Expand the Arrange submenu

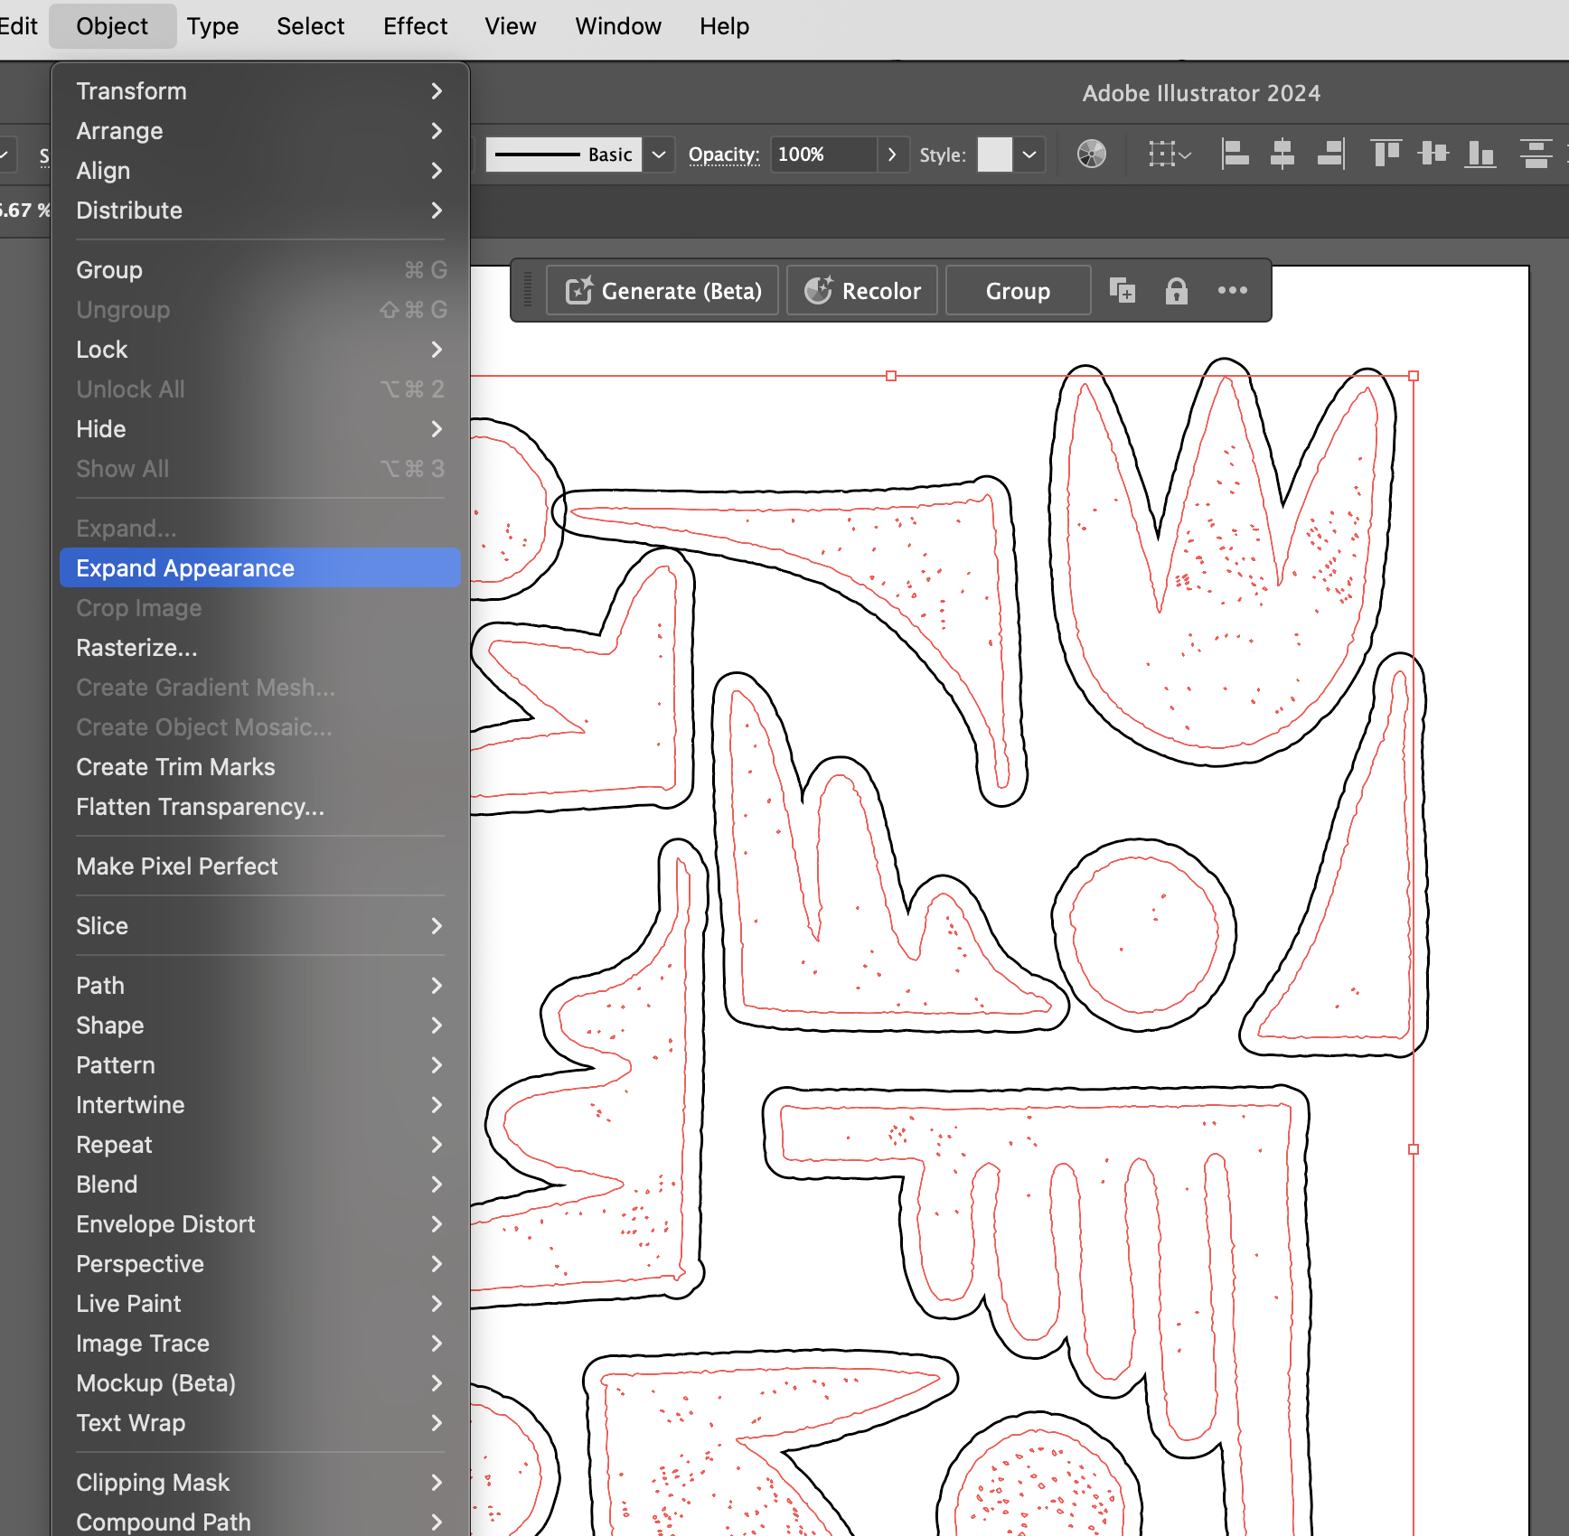coord(260,131)
